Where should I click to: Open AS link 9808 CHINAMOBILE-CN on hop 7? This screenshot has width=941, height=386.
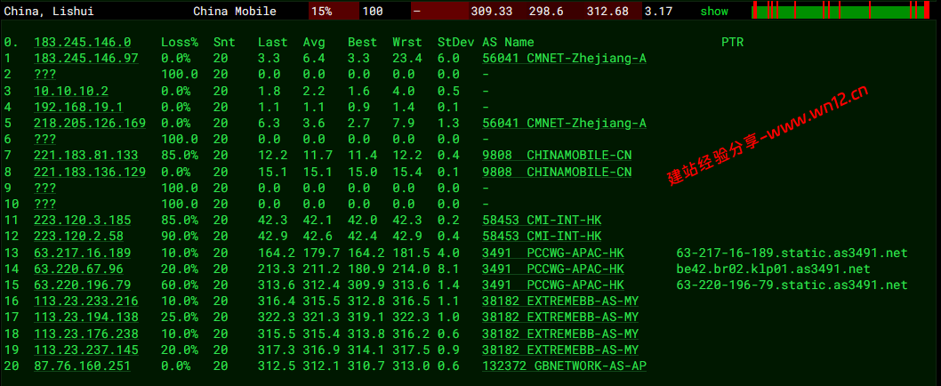click(x=557, y=156)
